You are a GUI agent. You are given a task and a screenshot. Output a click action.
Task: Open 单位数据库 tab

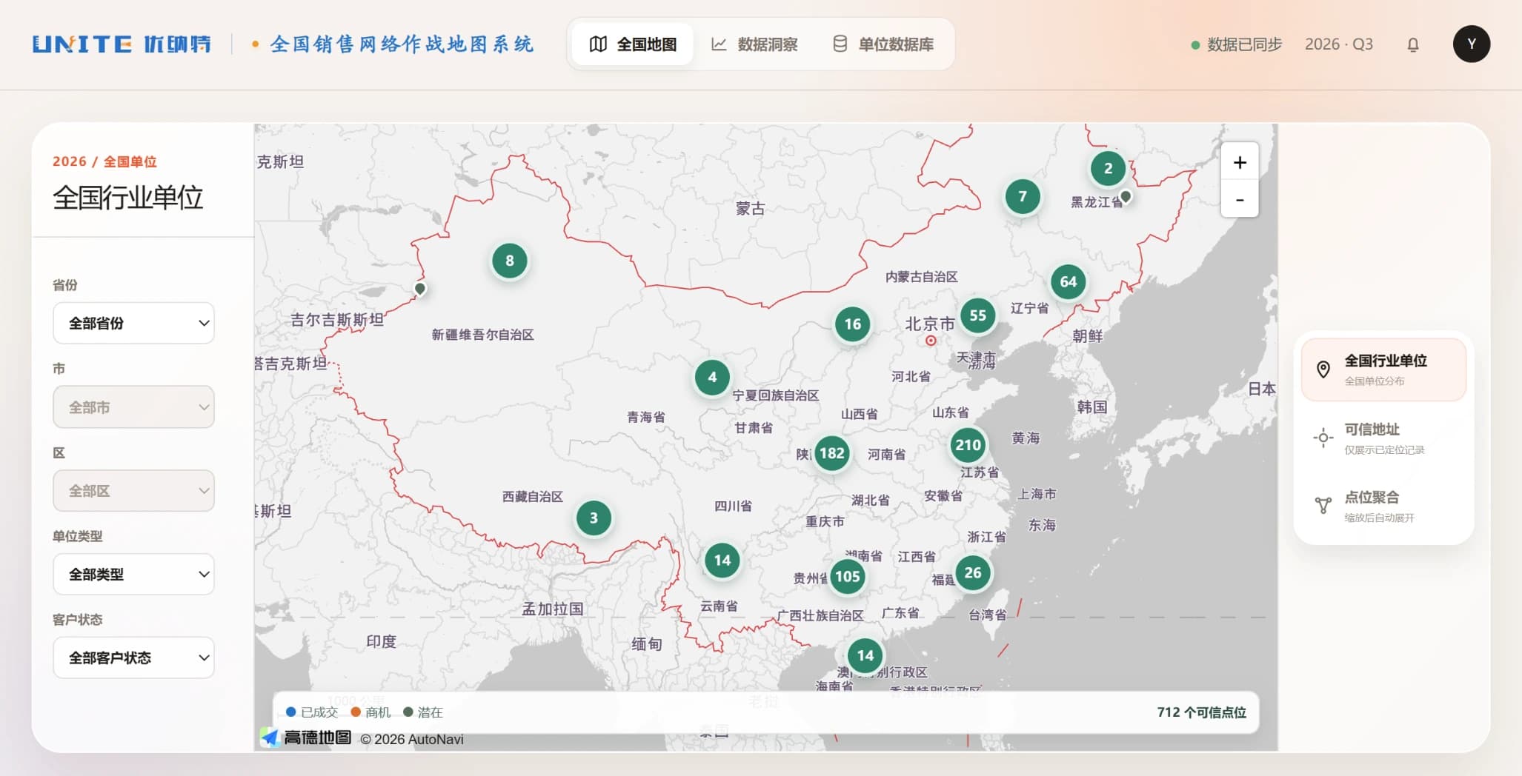click(883, 44)
